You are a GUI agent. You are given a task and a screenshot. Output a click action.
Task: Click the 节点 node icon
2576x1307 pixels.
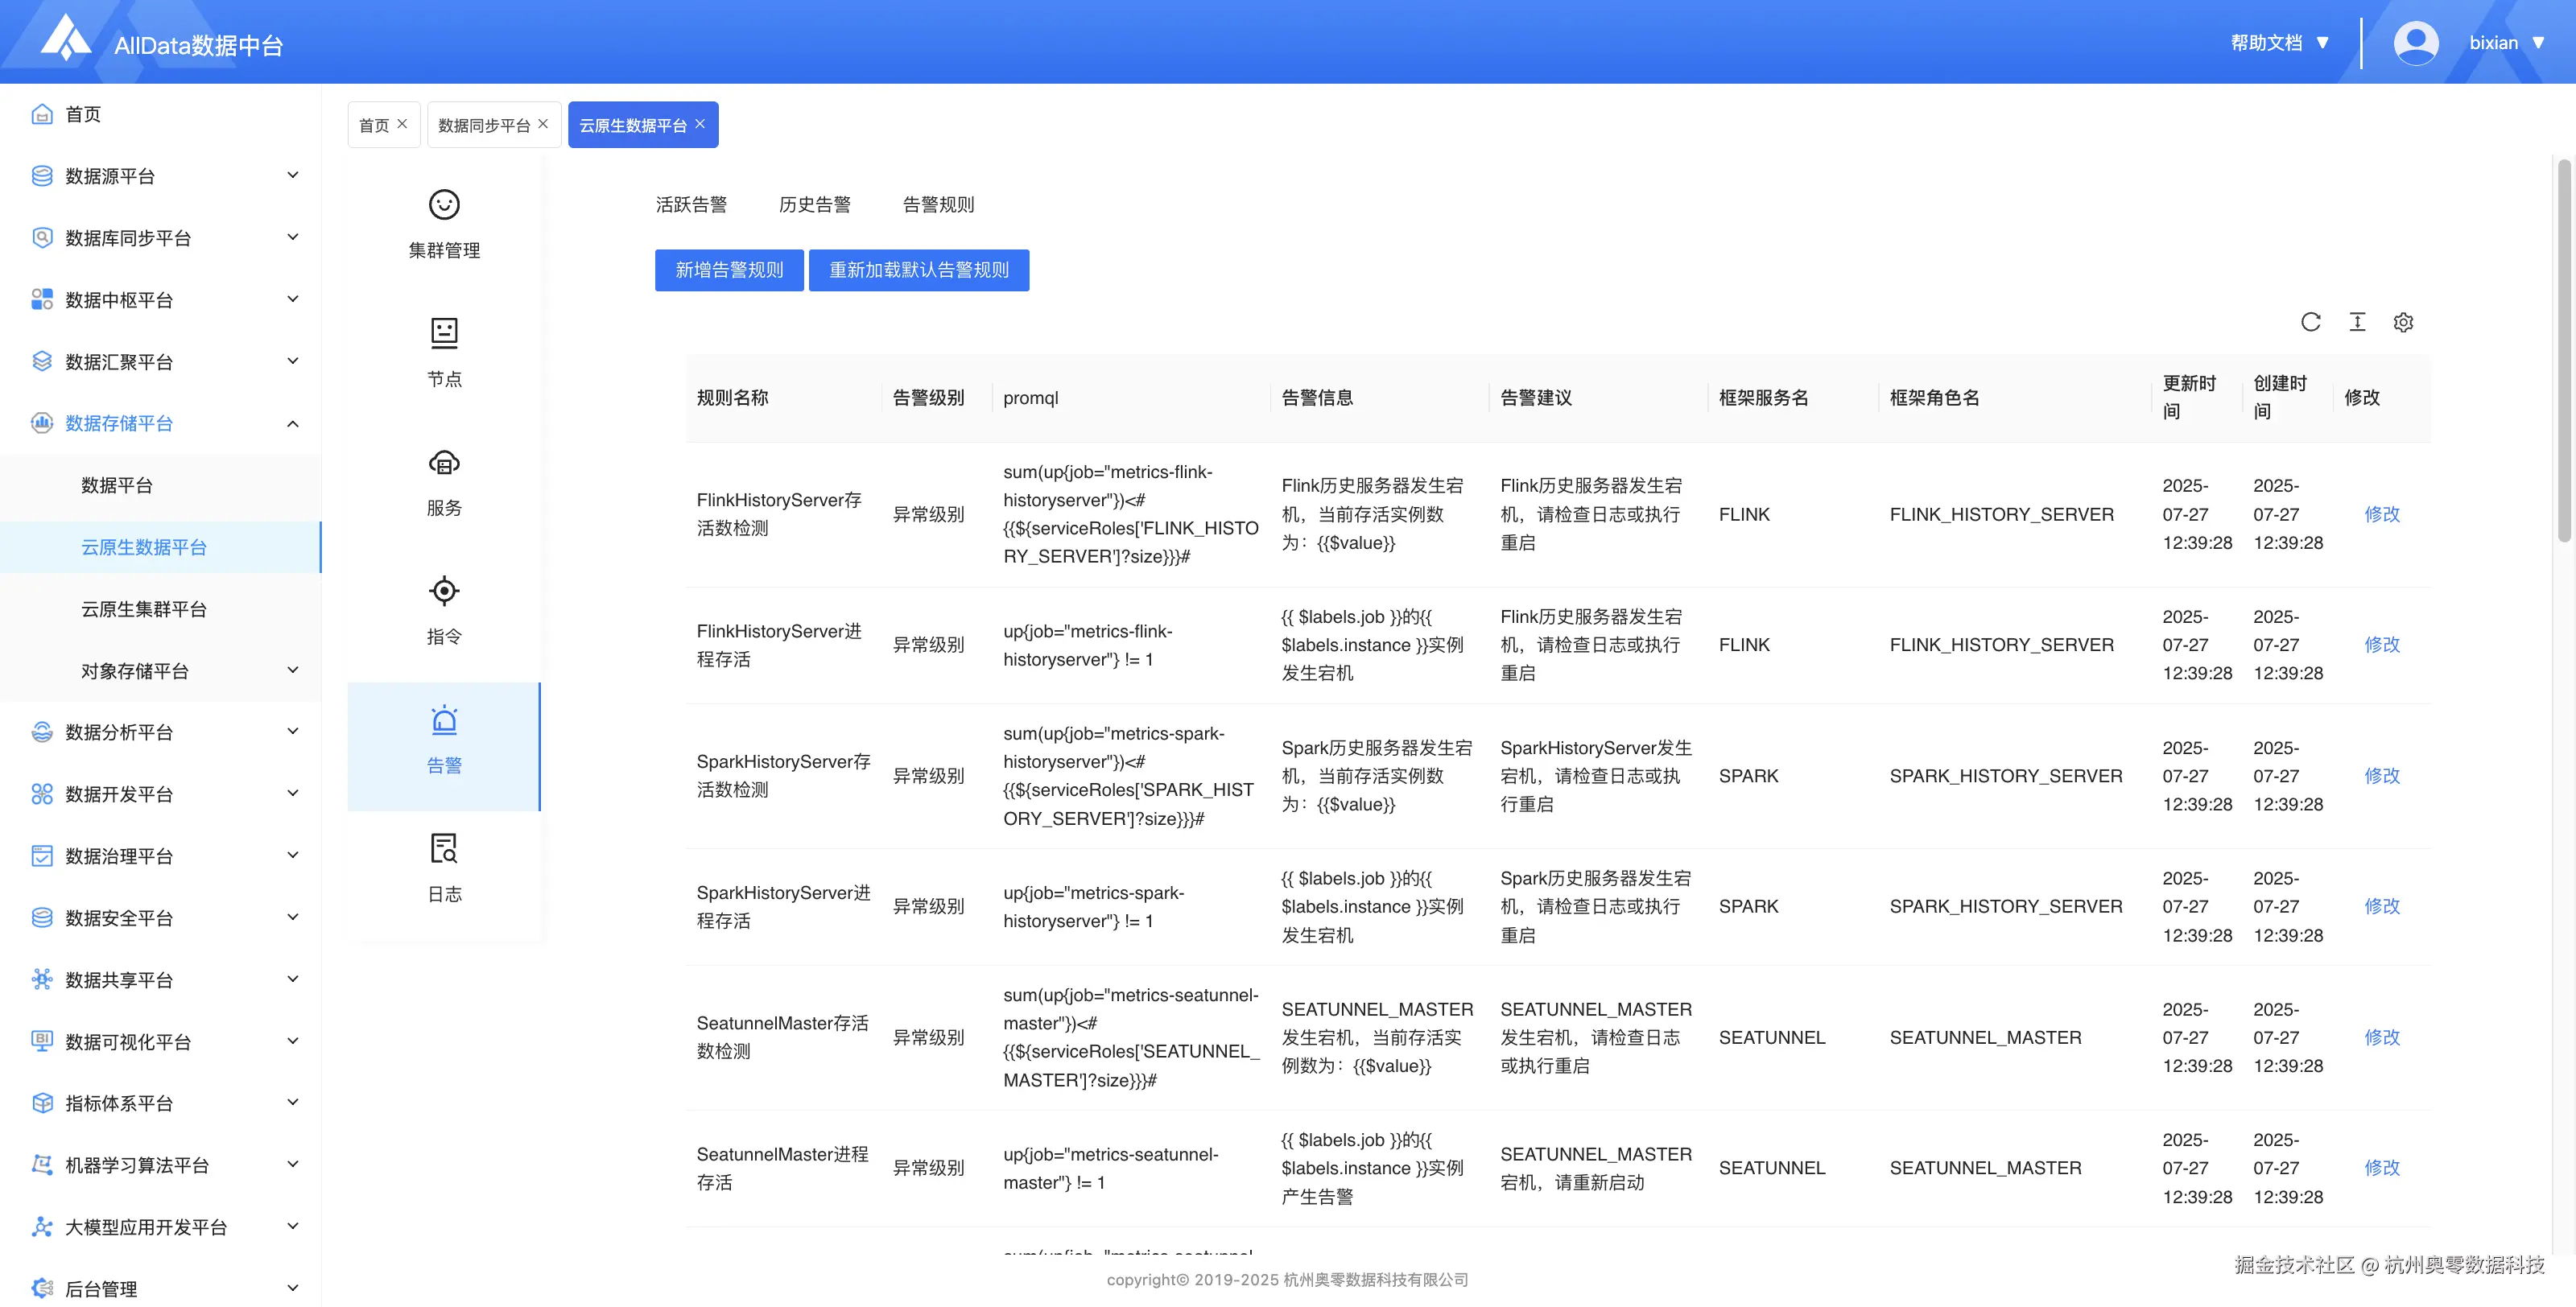click(444, 333)
